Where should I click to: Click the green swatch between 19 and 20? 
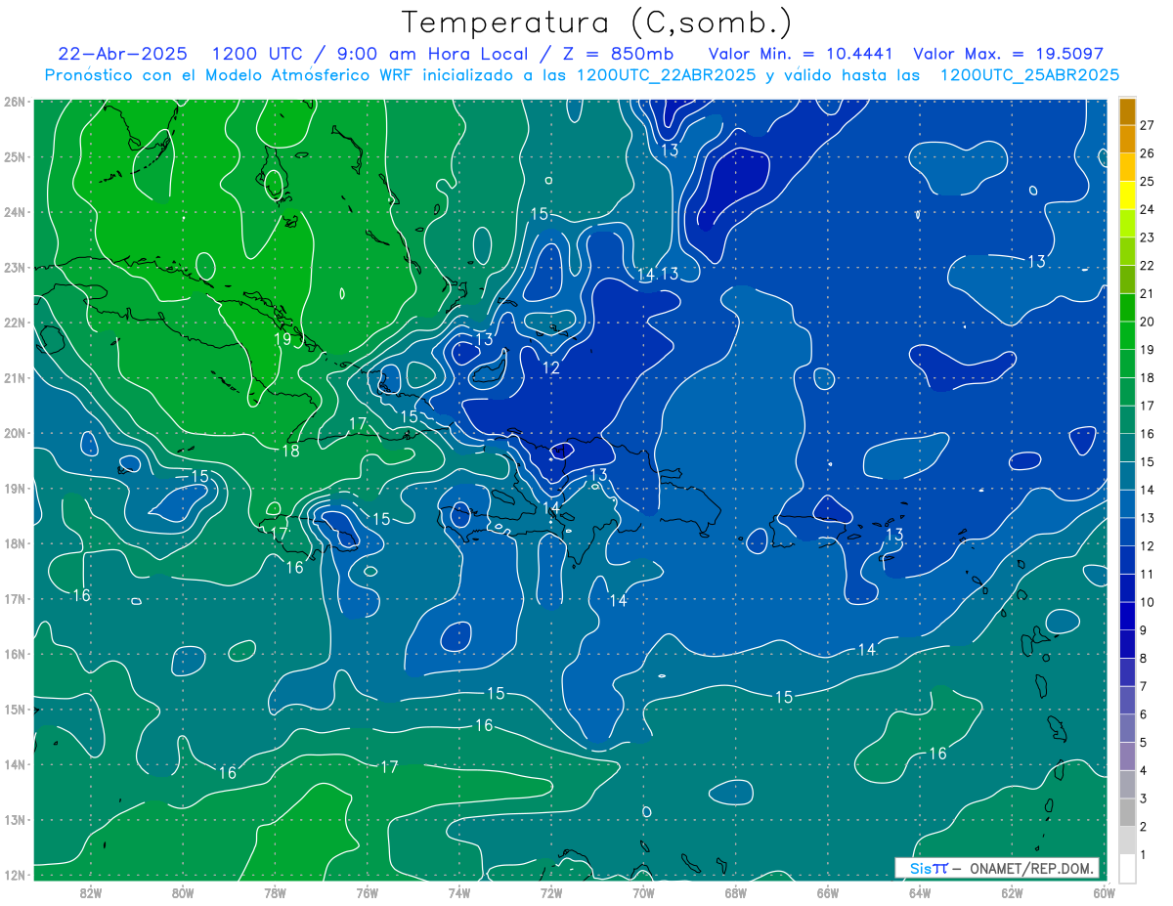click(x=1127, y=335)
